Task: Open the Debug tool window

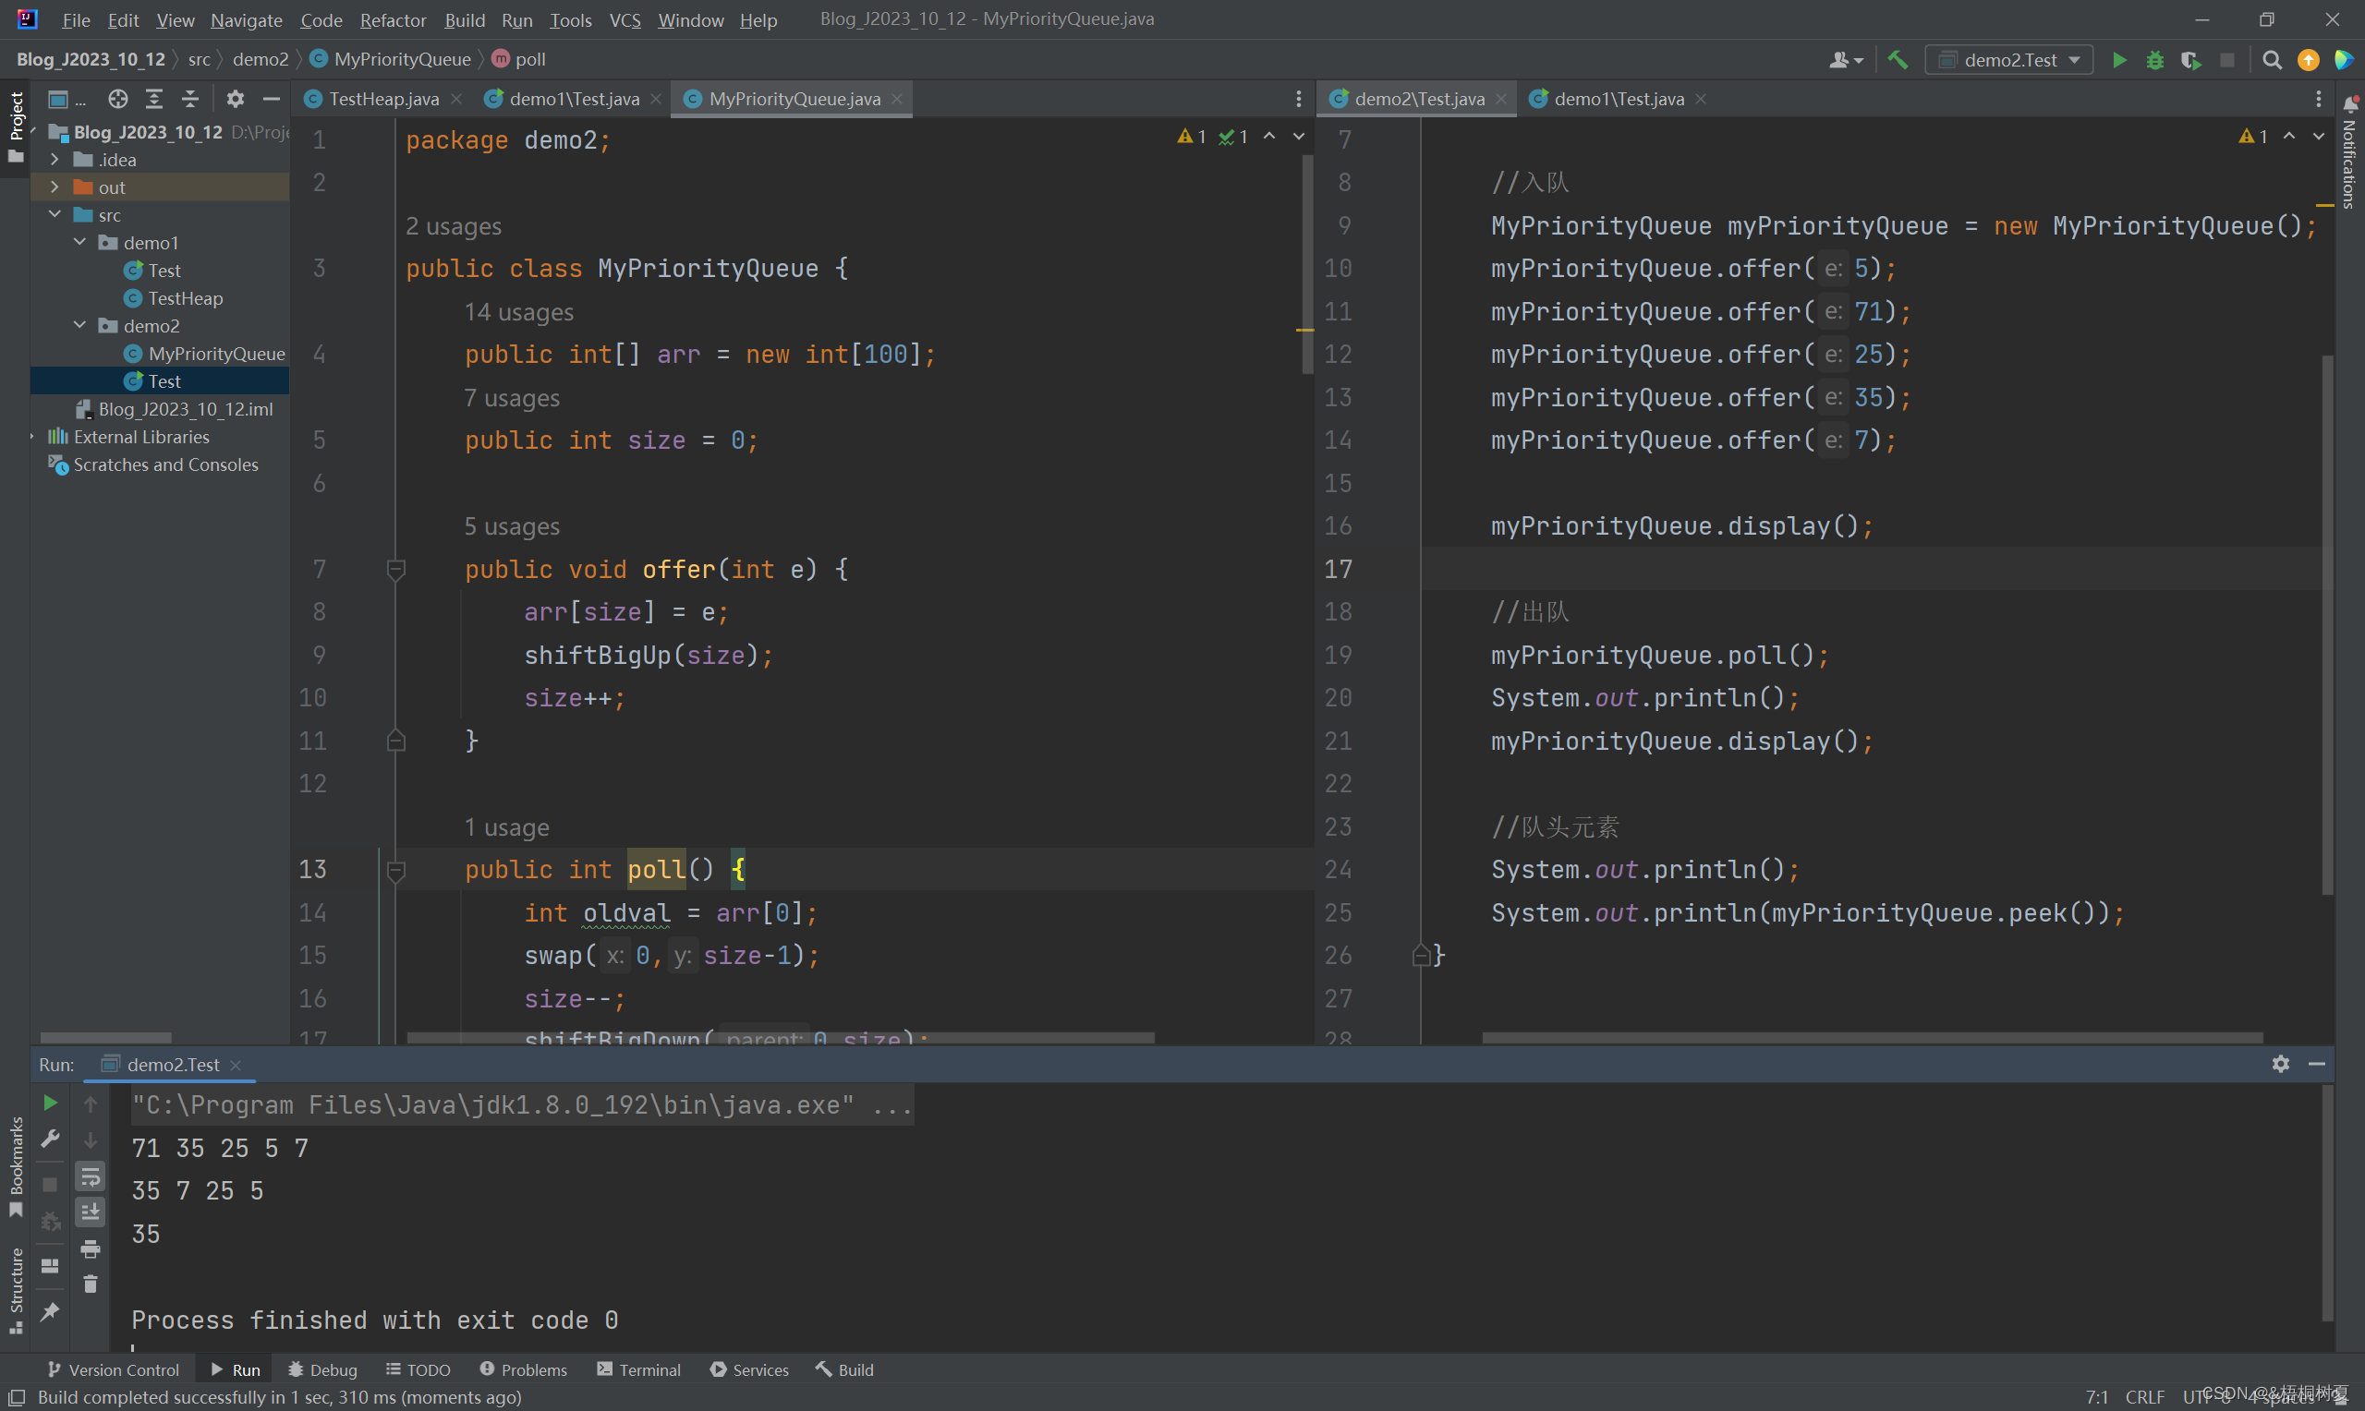Action: pos(322,1369)
